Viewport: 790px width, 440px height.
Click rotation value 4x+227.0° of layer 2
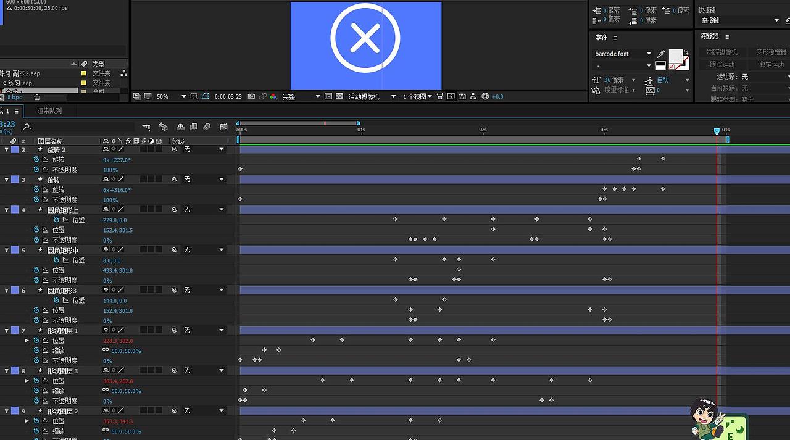117,160
